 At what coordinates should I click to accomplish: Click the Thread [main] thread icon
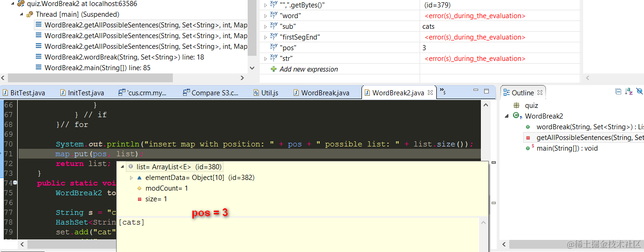30,14
